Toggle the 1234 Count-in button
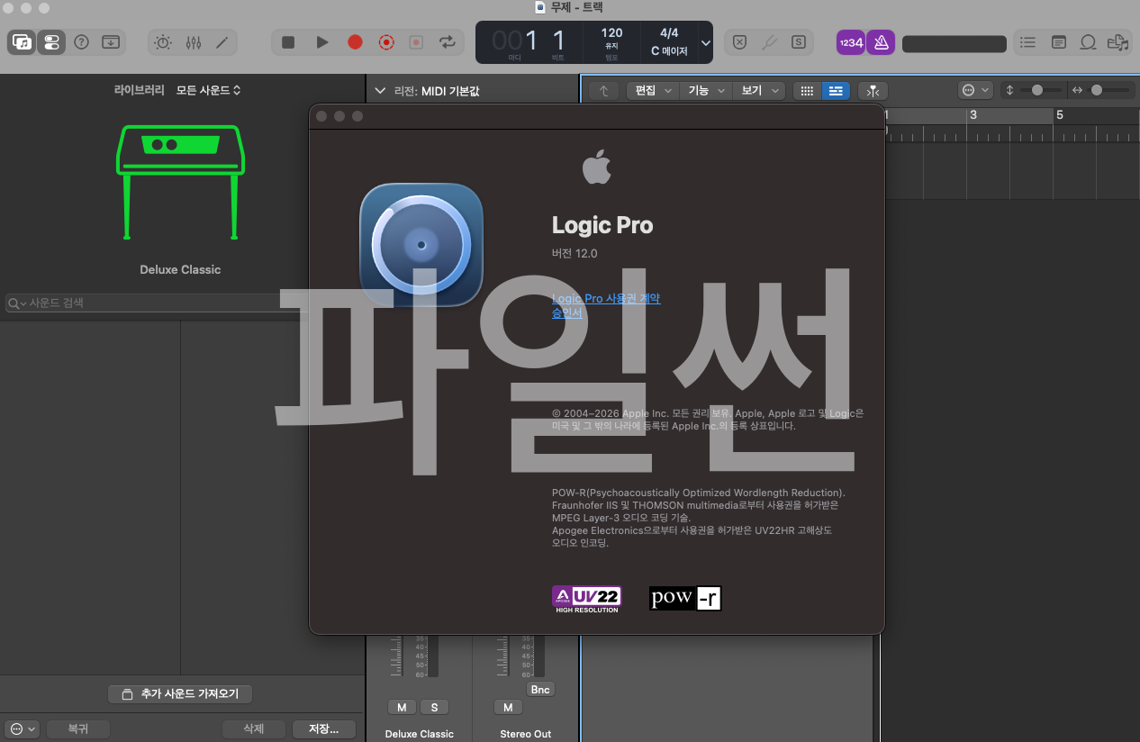Viewport: 1140px width, 742px height. point(851,42)
